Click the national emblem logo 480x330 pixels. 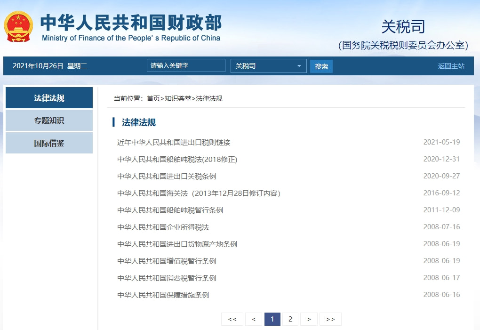click(x=19, y=26)
